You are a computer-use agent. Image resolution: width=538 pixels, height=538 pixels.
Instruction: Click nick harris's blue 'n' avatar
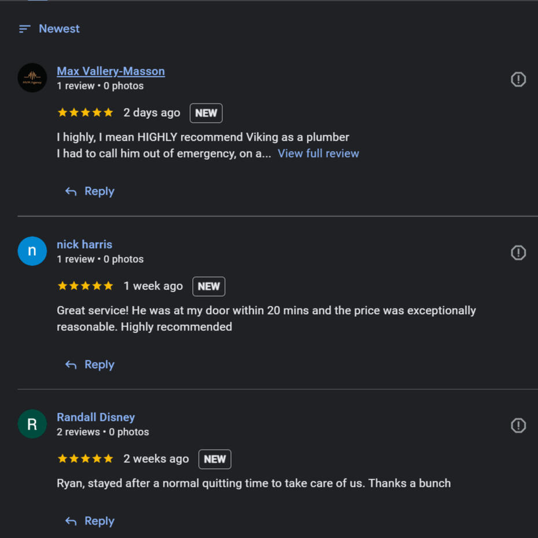point(32,251)
